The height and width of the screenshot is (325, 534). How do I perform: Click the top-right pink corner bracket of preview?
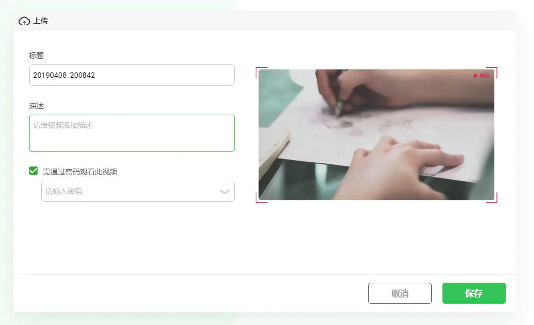tap(492, 72)
